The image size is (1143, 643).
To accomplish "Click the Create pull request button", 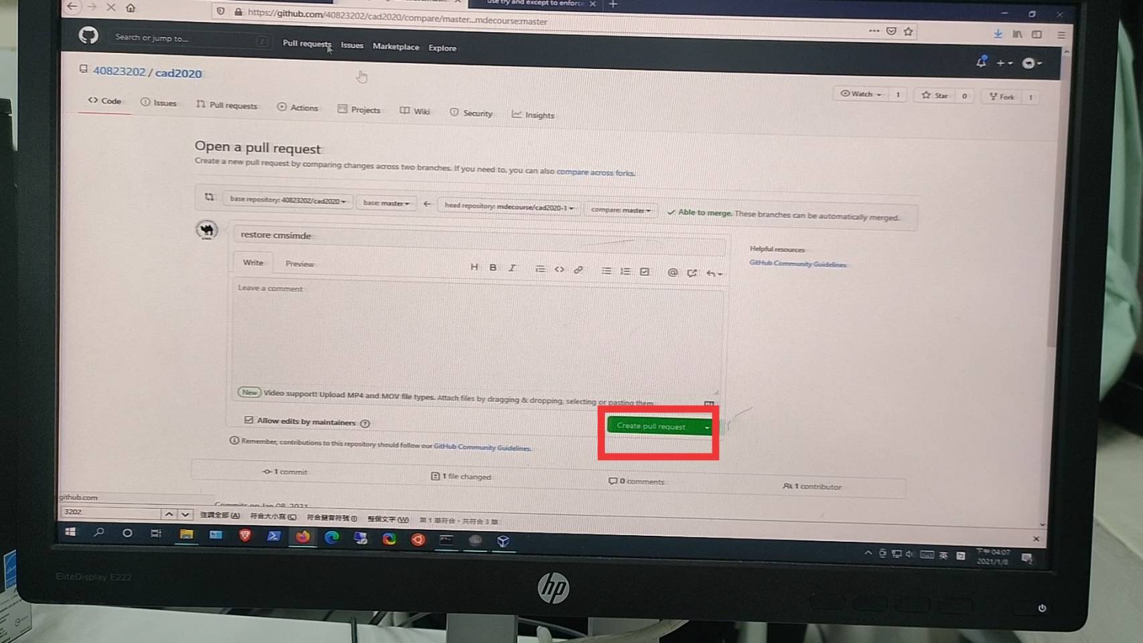I will (653, 426).
